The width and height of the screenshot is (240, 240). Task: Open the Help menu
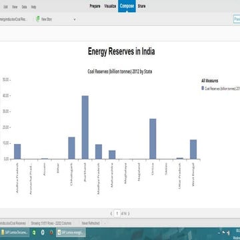click(33, 7)
